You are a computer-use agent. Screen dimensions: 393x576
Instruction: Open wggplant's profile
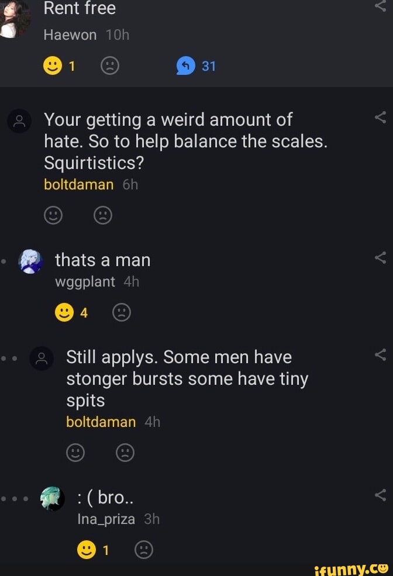tap(86, 281)
